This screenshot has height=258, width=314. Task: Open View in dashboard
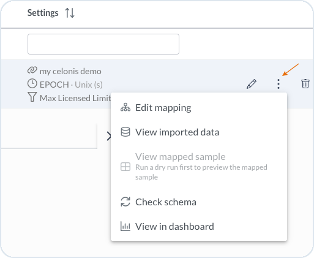(199, 227)
